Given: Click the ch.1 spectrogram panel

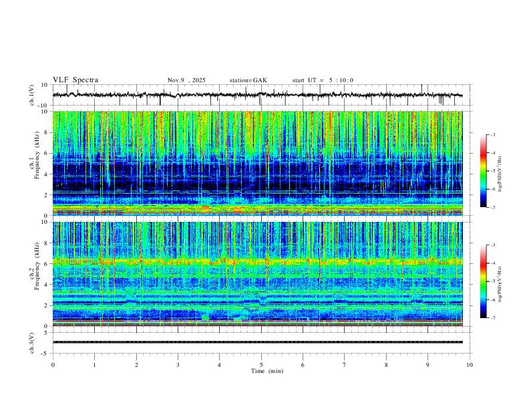Looking at the screenshot, I should (x=258, y=163).
